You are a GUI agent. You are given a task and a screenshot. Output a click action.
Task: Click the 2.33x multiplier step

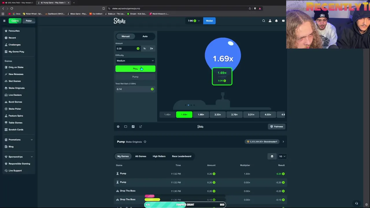click(x=218, y=115)
